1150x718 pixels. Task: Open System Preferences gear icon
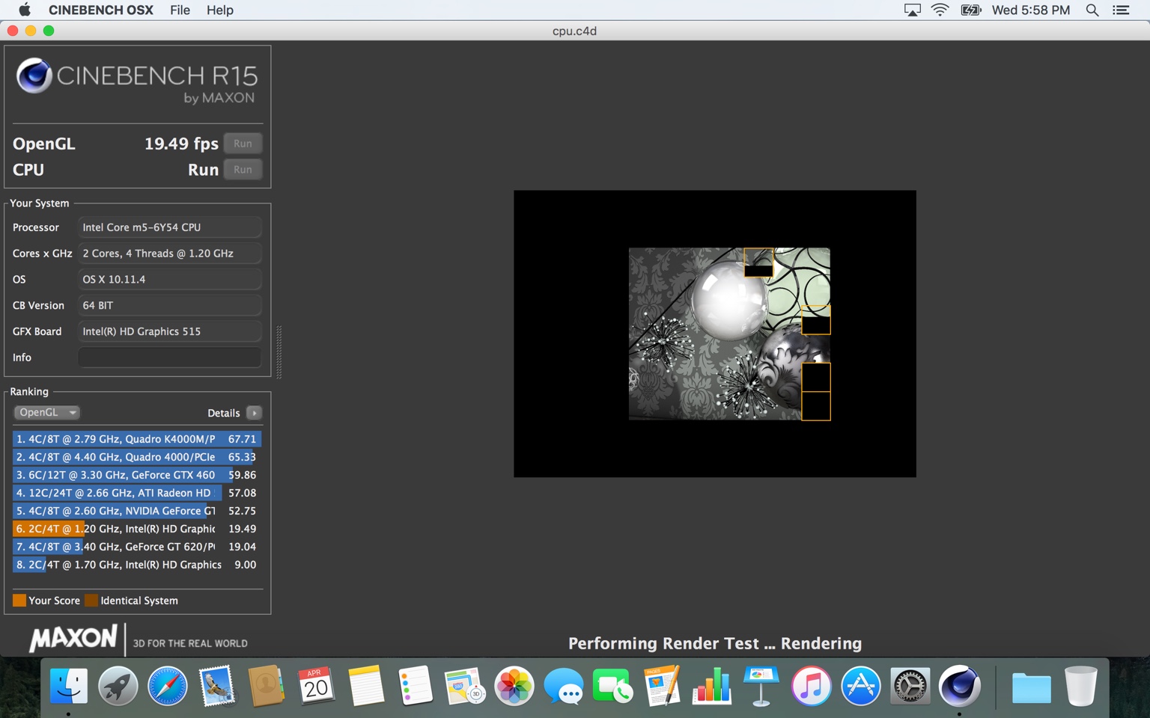[910, 685]
